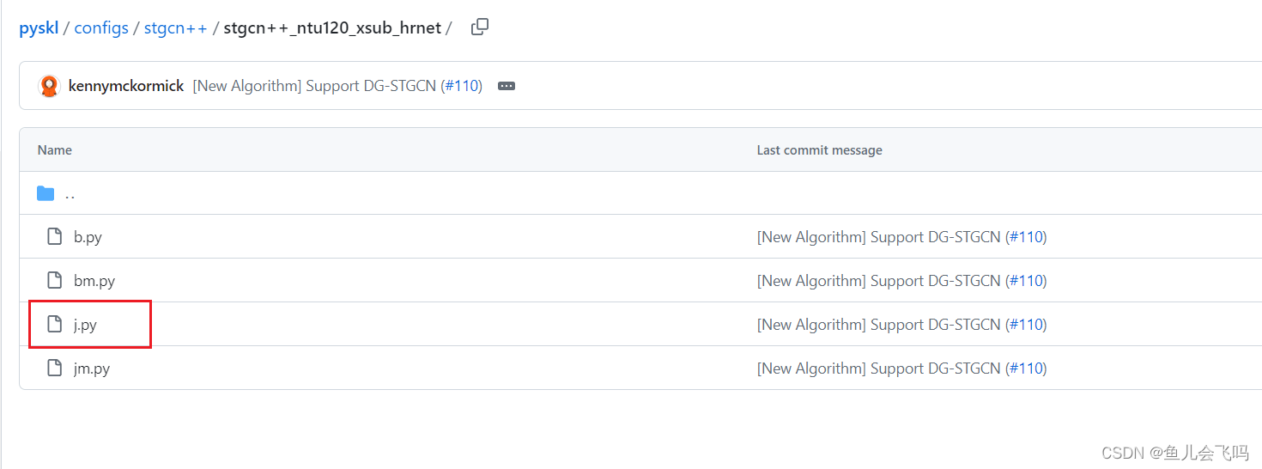1262x469 pixels.
Task: Open pull request #110 in latest commit
Action: tap(462, 86)
